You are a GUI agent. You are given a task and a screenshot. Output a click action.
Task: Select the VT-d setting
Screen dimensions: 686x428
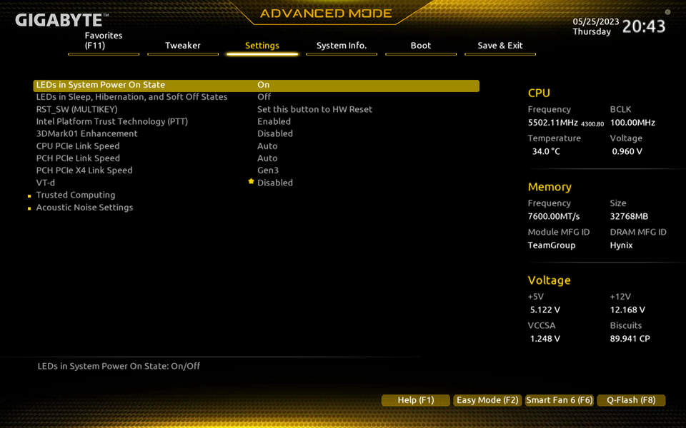tap(257, 183)
